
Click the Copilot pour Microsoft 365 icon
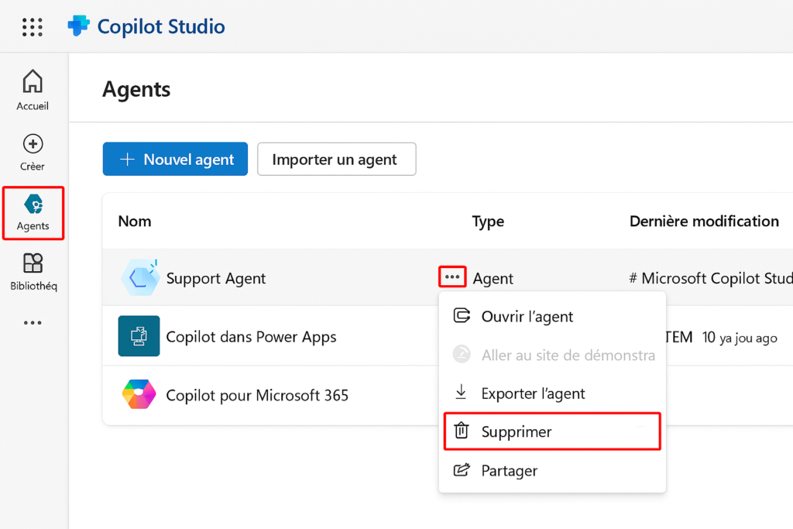click(x=139, y=395)
